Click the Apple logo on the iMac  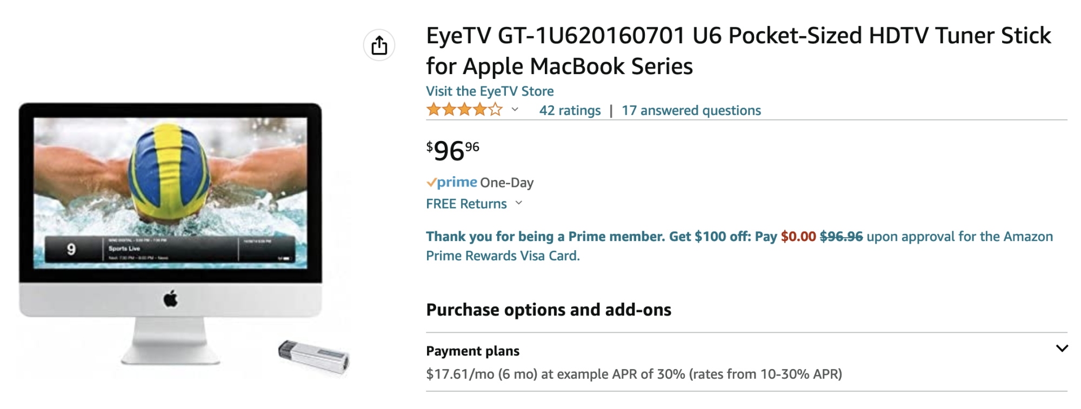pyautogui.click(x=170, y=298)
